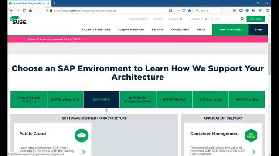Open a new tab with plus button
The height and width of the screenshot is (156, 279).
pyautogui.click(x=55, y=3)
